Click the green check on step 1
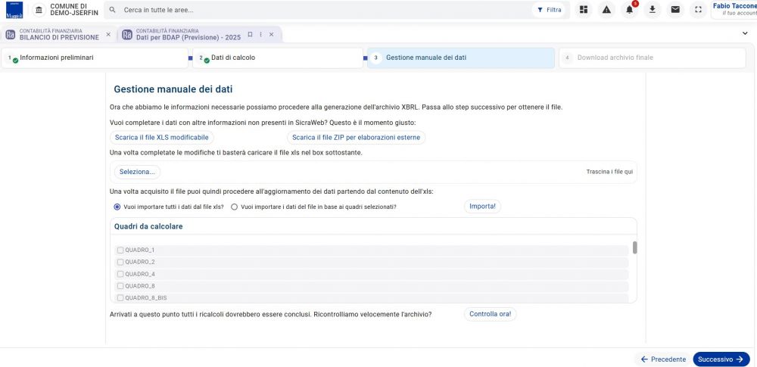 pos(15,61)
